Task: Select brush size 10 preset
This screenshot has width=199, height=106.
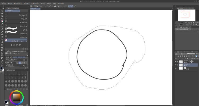Action: click(19, 78)
